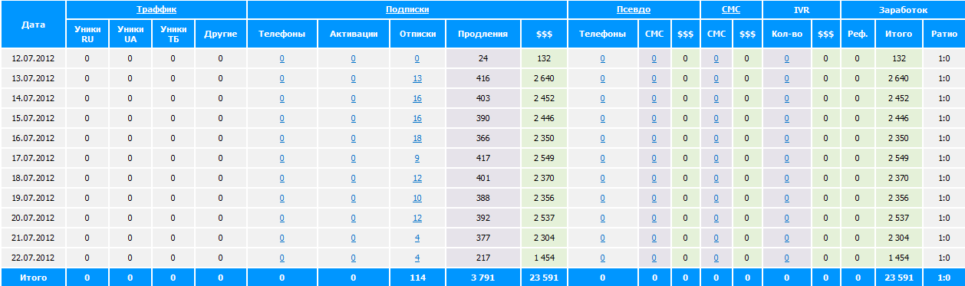
Task: Select the date 22.07.2012
Action: [x=33, y=258]
